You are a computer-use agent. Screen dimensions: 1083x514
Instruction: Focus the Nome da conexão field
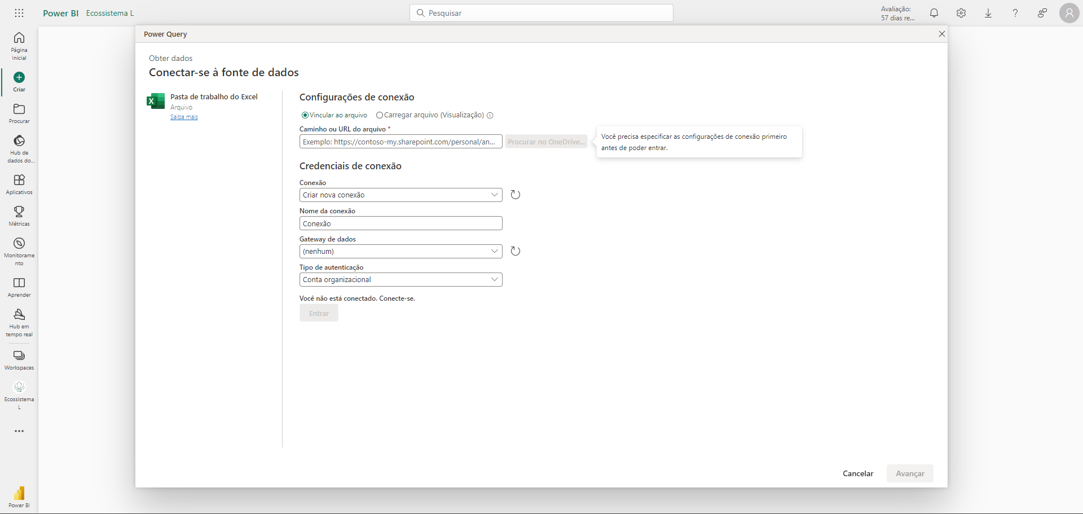pos(401,223)
